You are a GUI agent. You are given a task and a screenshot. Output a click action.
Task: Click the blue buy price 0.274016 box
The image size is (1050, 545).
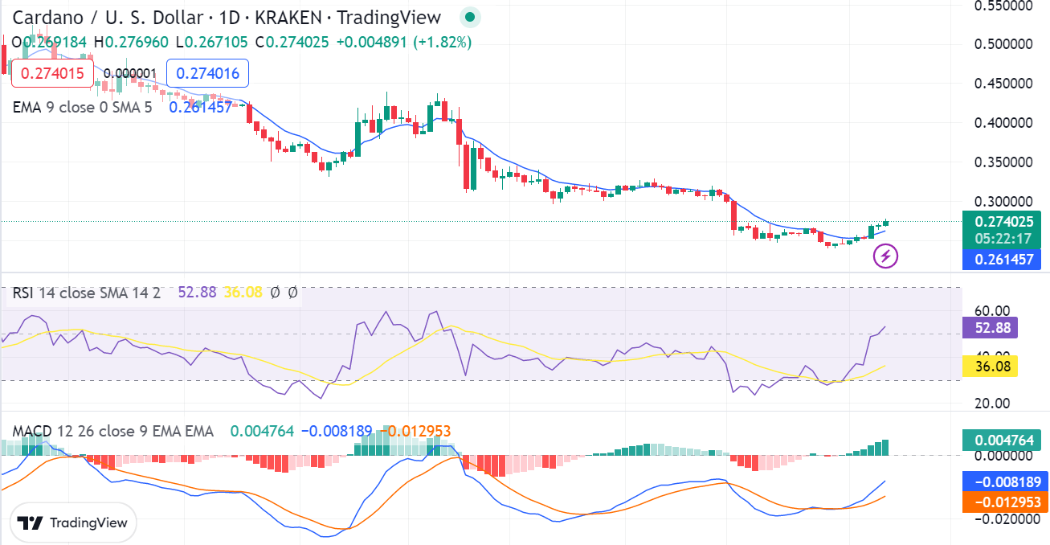pyautogui.click(x=207, y=73)
